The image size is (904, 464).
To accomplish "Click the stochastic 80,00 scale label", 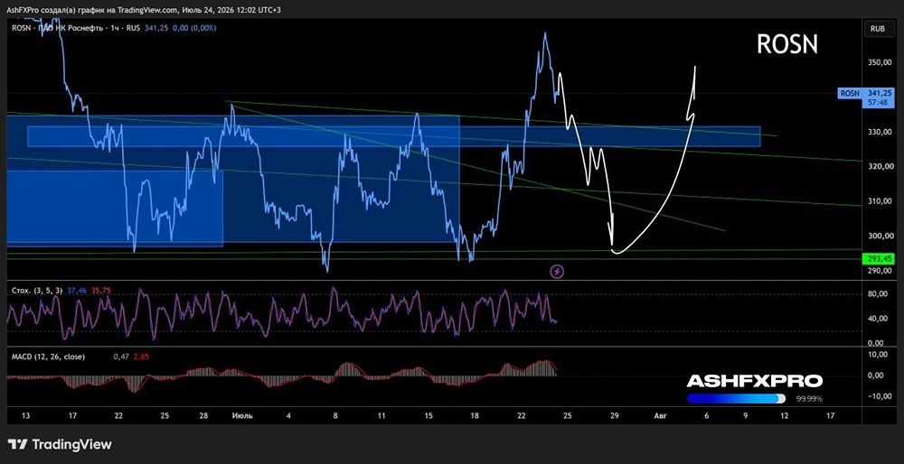I will 877,294.
